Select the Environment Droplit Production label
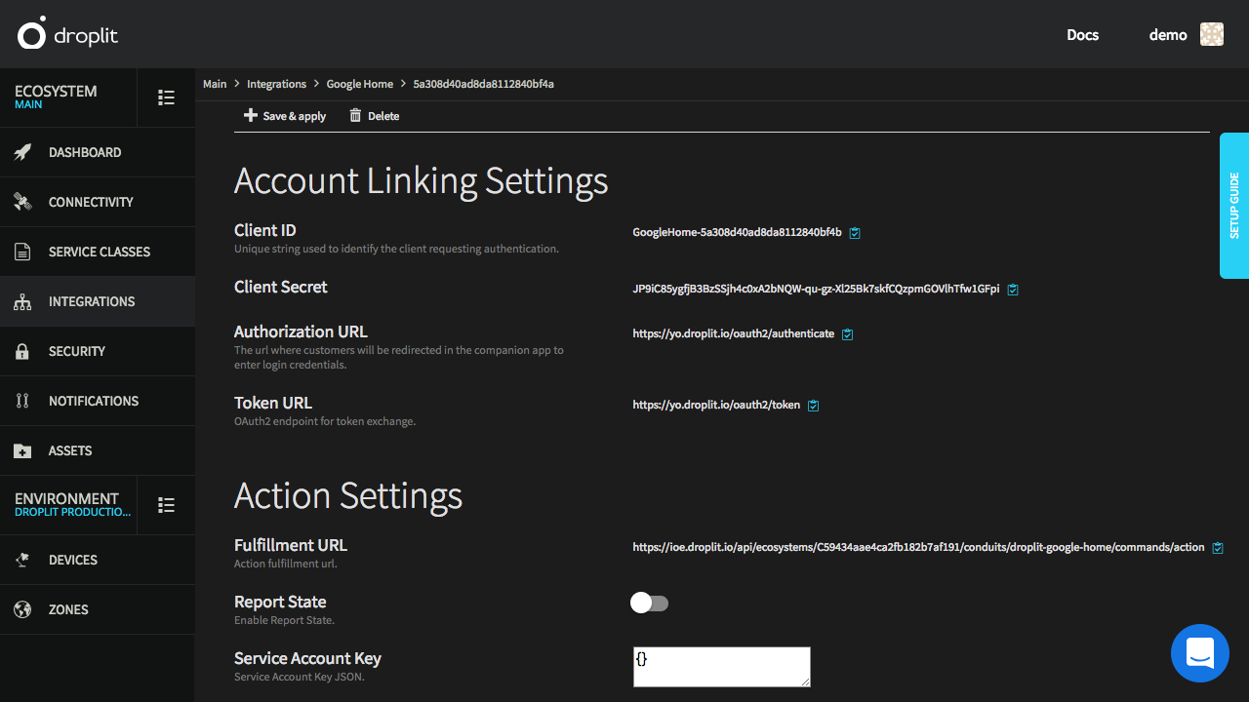Image resolution: width=1249 pixels, height=702 pixels. (x=72, y=512)
